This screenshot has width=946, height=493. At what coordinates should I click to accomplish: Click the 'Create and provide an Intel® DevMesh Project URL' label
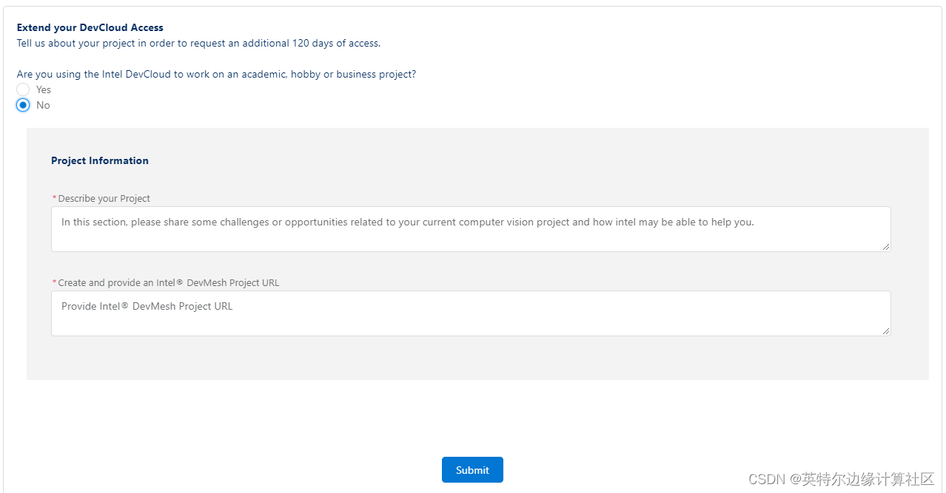pos(169,282)
